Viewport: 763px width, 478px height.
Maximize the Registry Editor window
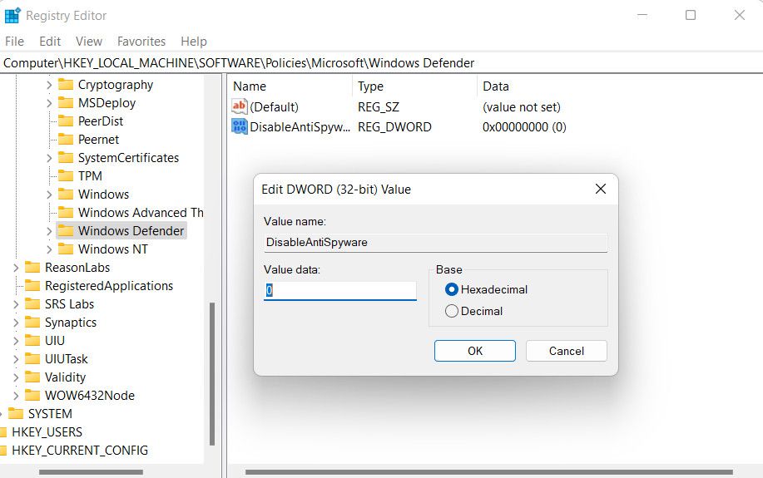[x=691, y=15]
